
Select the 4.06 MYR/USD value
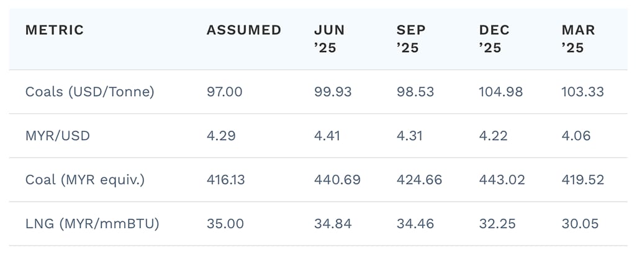(x=576, y=136)
